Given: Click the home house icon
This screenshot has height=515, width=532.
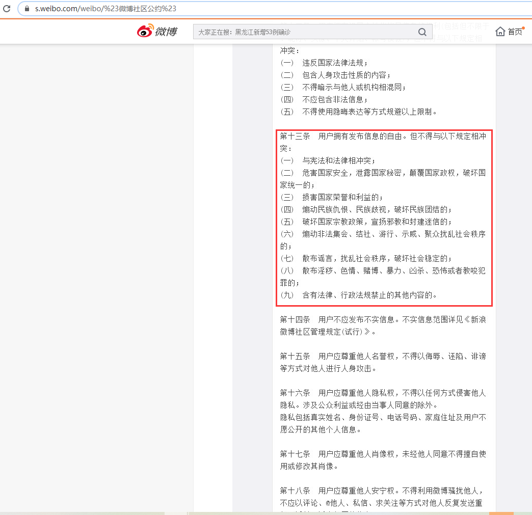Looking at the screenshot, I should click(x=500, y=32).
